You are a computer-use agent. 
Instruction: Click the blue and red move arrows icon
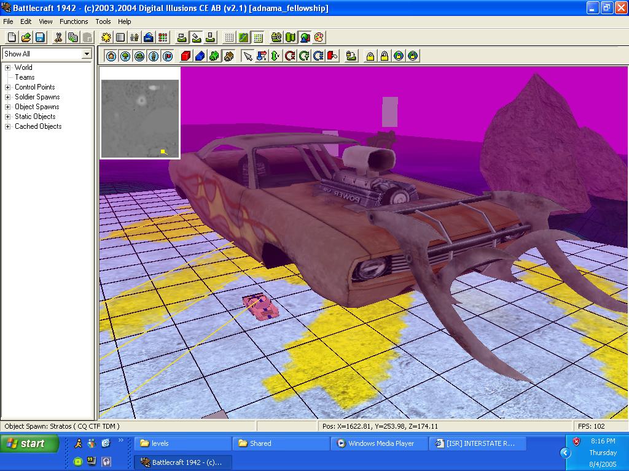[x=262, y=56]
